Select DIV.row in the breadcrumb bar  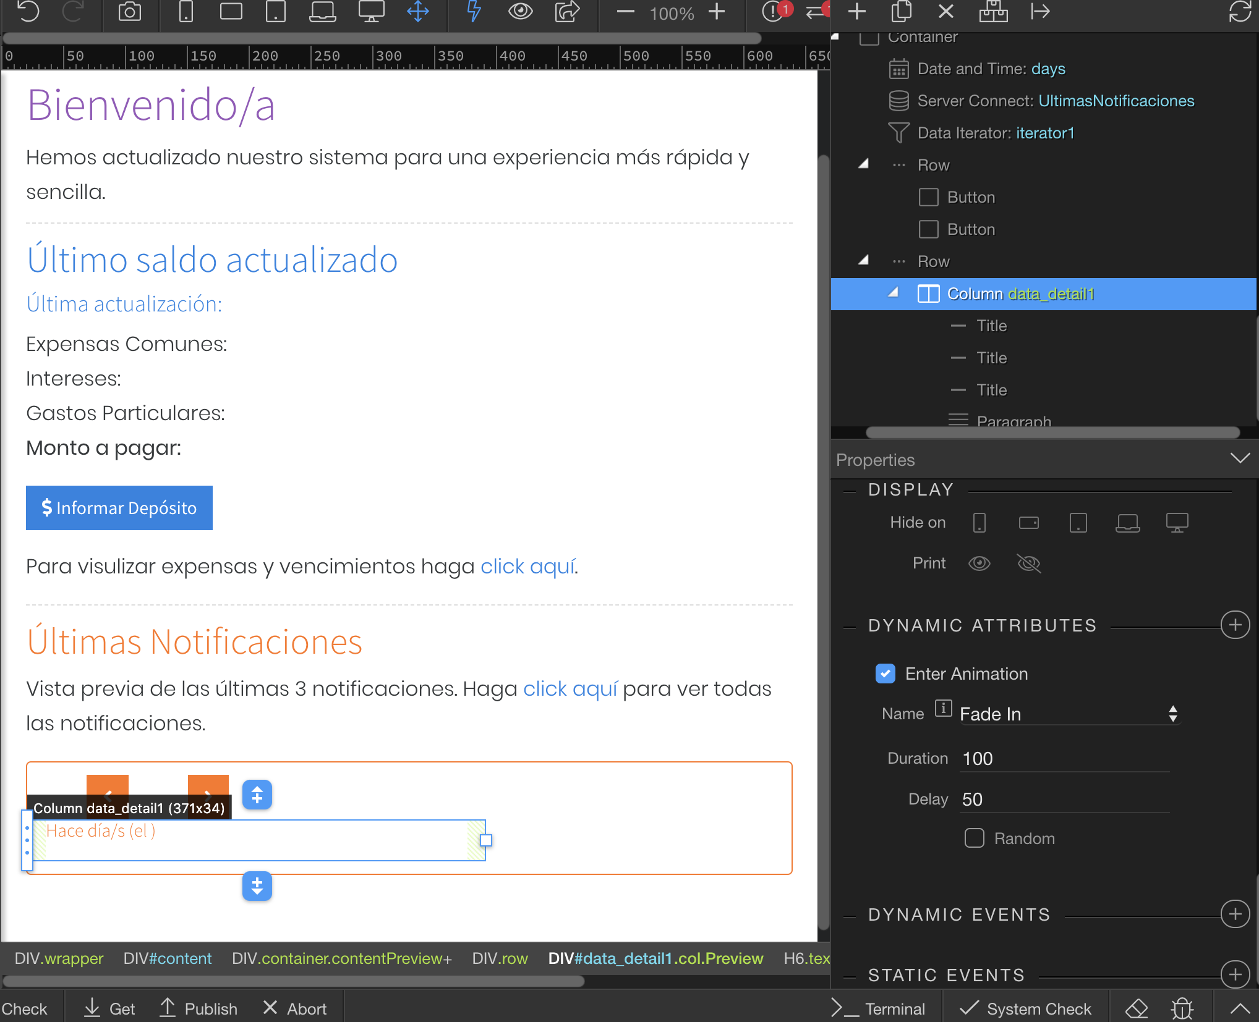point(500,958)
